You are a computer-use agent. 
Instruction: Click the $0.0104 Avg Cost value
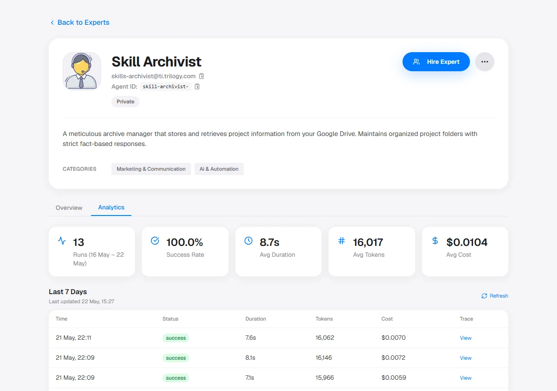coord(467,242)
